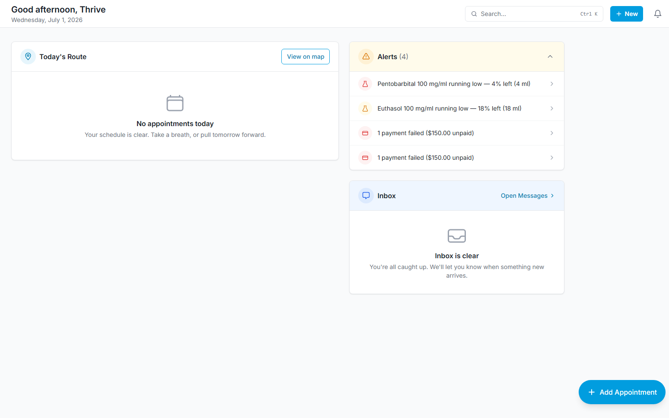Click the Inbox chat bubble icon
The width and height of the screenshot is (669, 418).
pos(366,196)
